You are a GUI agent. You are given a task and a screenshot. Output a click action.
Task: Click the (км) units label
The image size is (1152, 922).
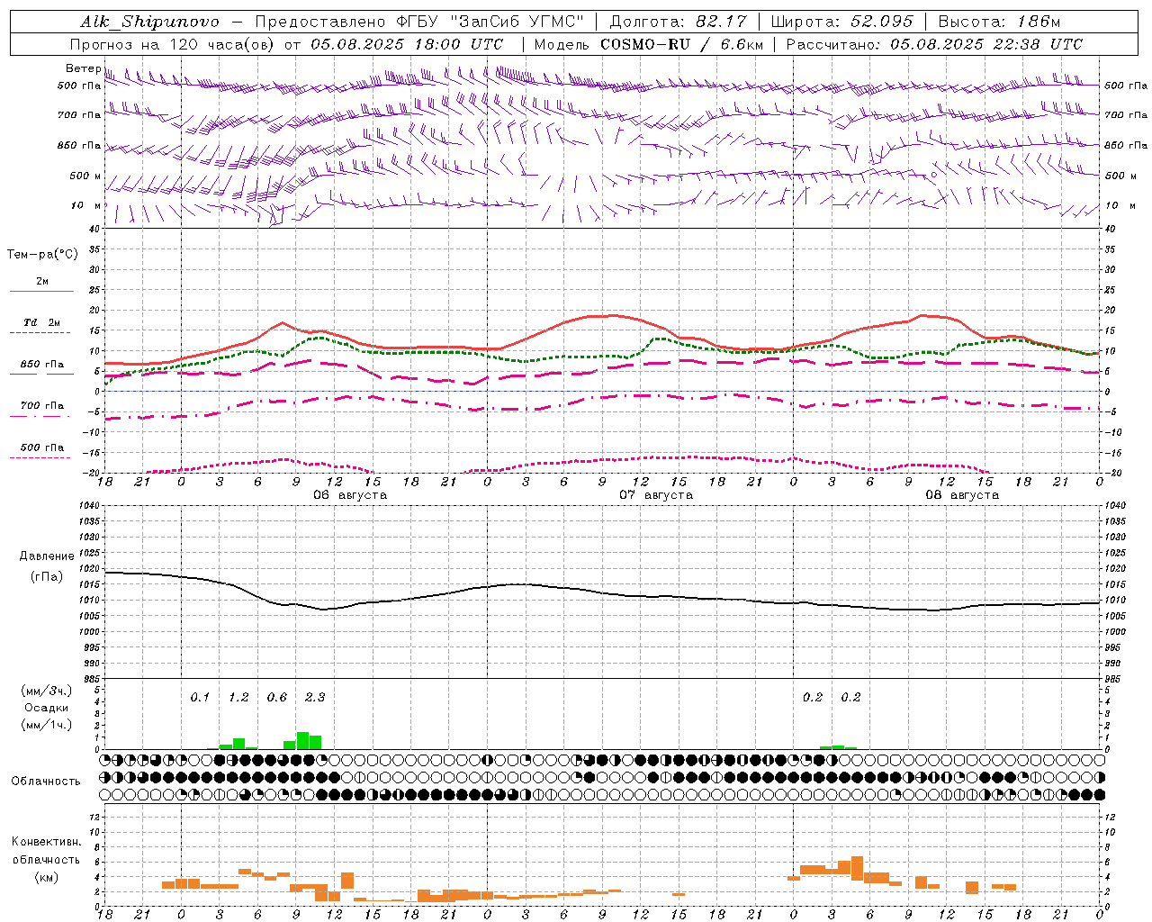(46, 877)
